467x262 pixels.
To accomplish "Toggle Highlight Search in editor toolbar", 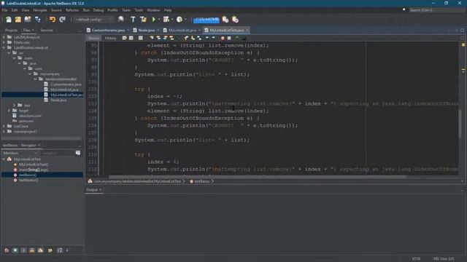I will [171, 38].
